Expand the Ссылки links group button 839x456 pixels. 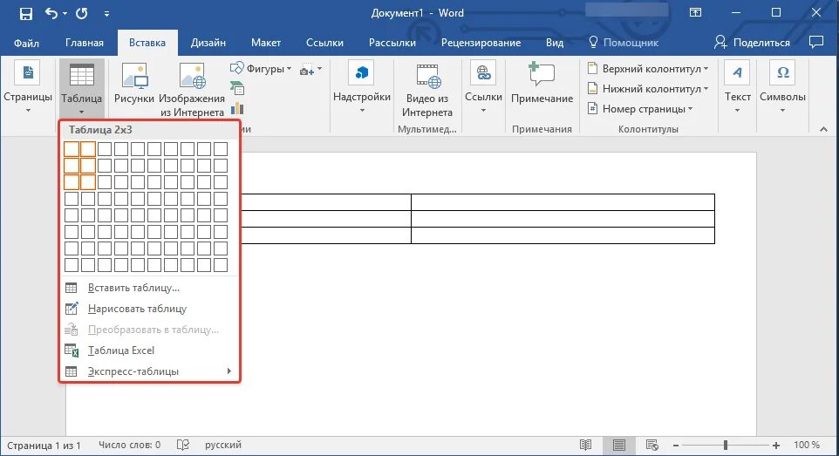pyautogui.click(x=483, y=87)
